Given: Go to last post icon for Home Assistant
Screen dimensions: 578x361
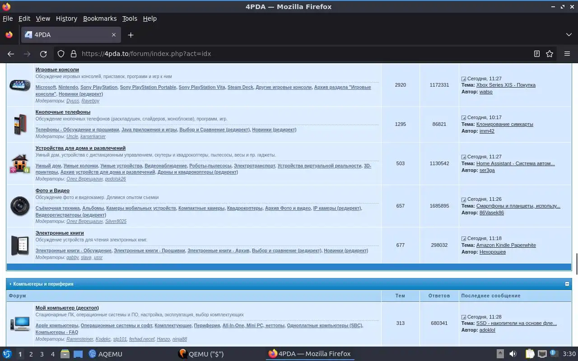Looking at the screenshot, I should (463, 157).
